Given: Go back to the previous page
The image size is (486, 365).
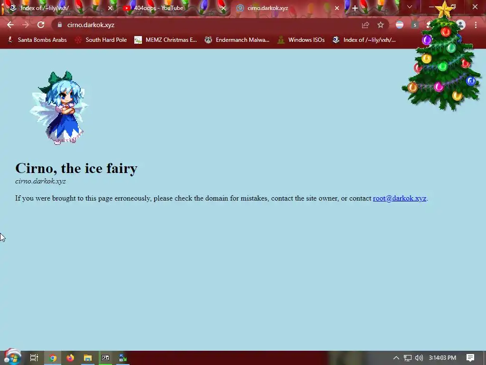Looking at the screenshot, I should tap(10, 25).
